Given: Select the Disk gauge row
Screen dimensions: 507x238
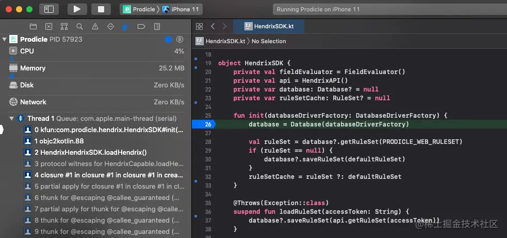Looking at the screenshot, I should [x=96, y=85].
